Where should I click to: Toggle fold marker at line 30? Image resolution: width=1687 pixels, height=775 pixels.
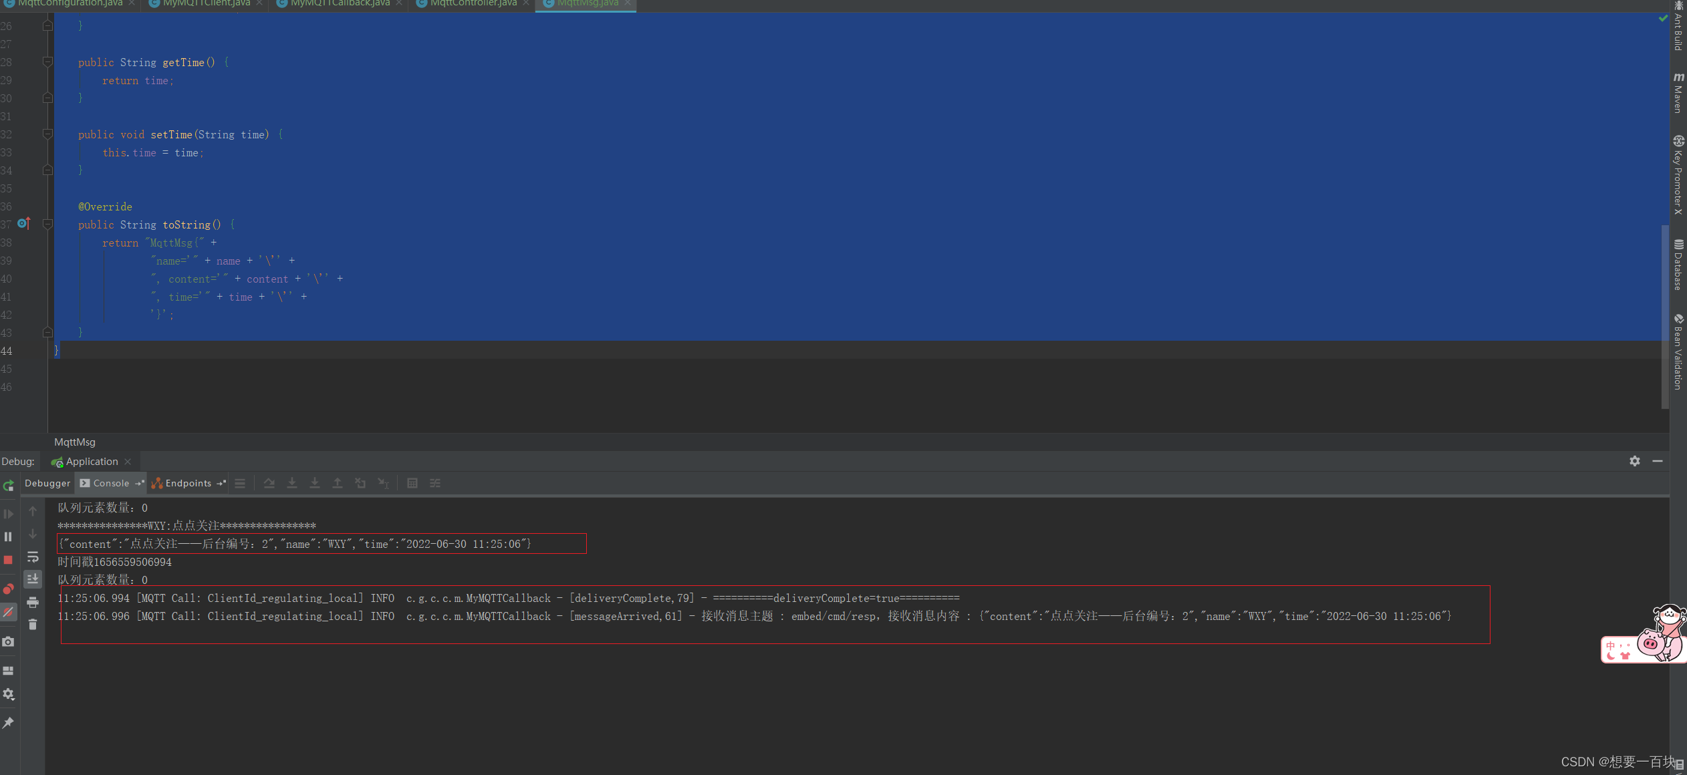pos(47,98)
